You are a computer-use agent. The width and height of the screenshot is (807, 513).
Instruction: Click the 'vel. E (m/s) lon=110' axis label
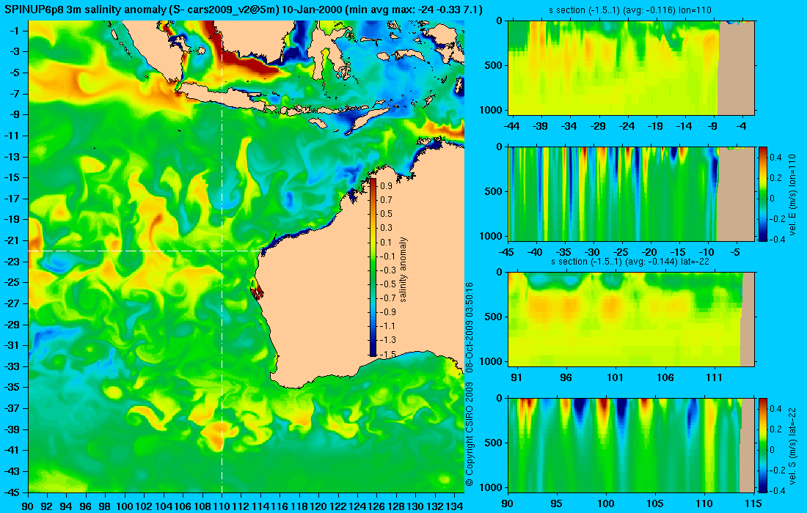(793, 195)
